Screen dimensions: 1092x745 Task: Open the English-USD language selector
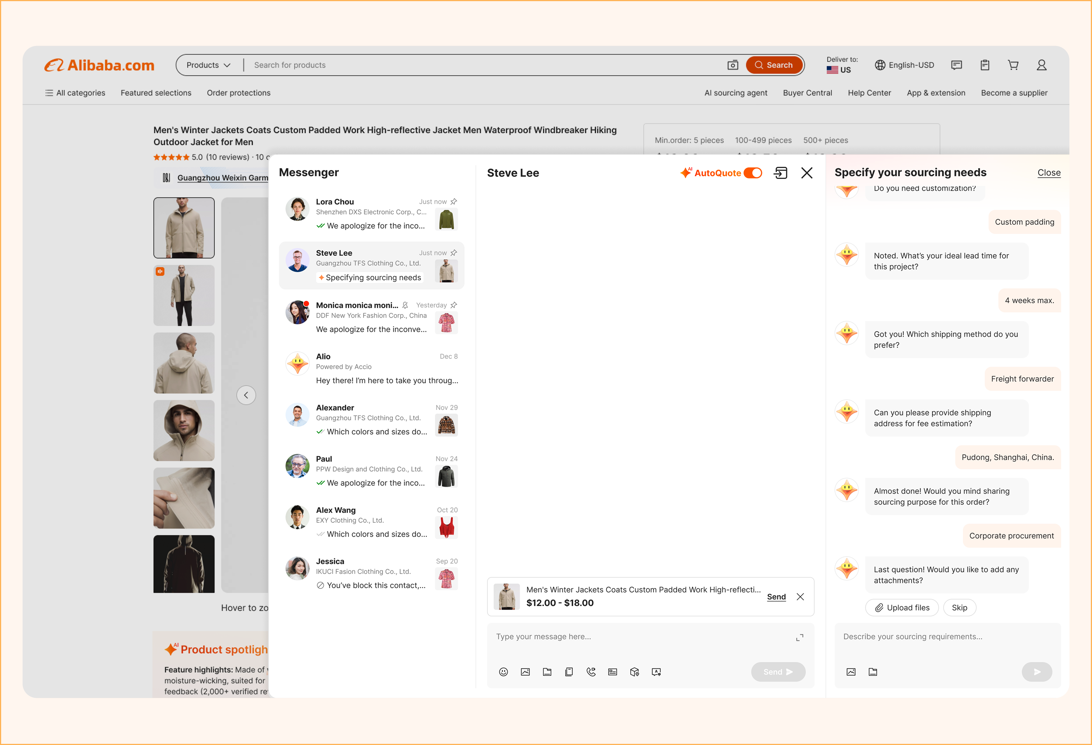(x=904, y=65)
